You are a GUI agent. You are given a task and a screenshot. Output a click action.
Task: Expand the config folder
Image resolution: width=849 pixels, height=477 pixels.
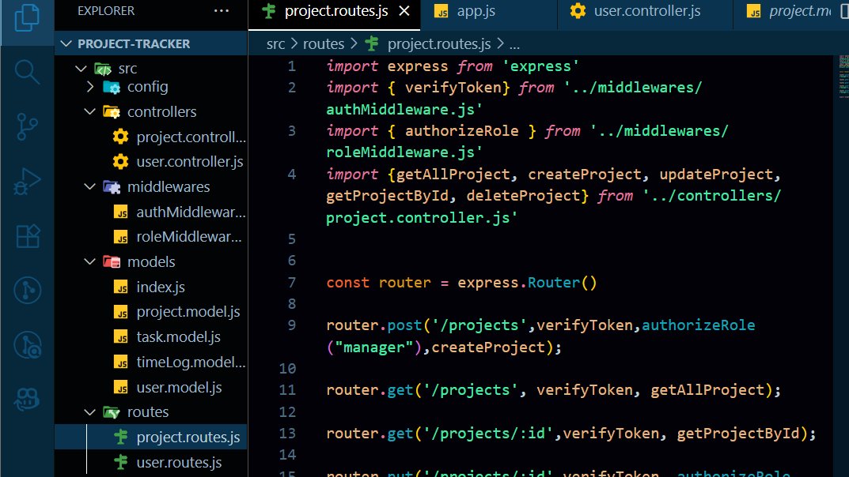pyautogui.click(x=90, y=87)
